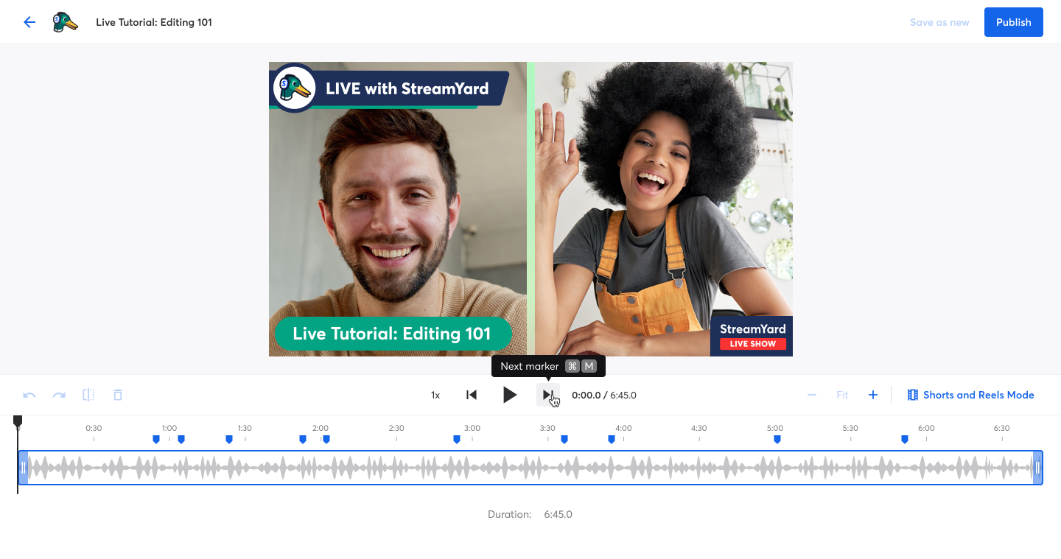Click the playhead at the timeline start

click(18, 421)
